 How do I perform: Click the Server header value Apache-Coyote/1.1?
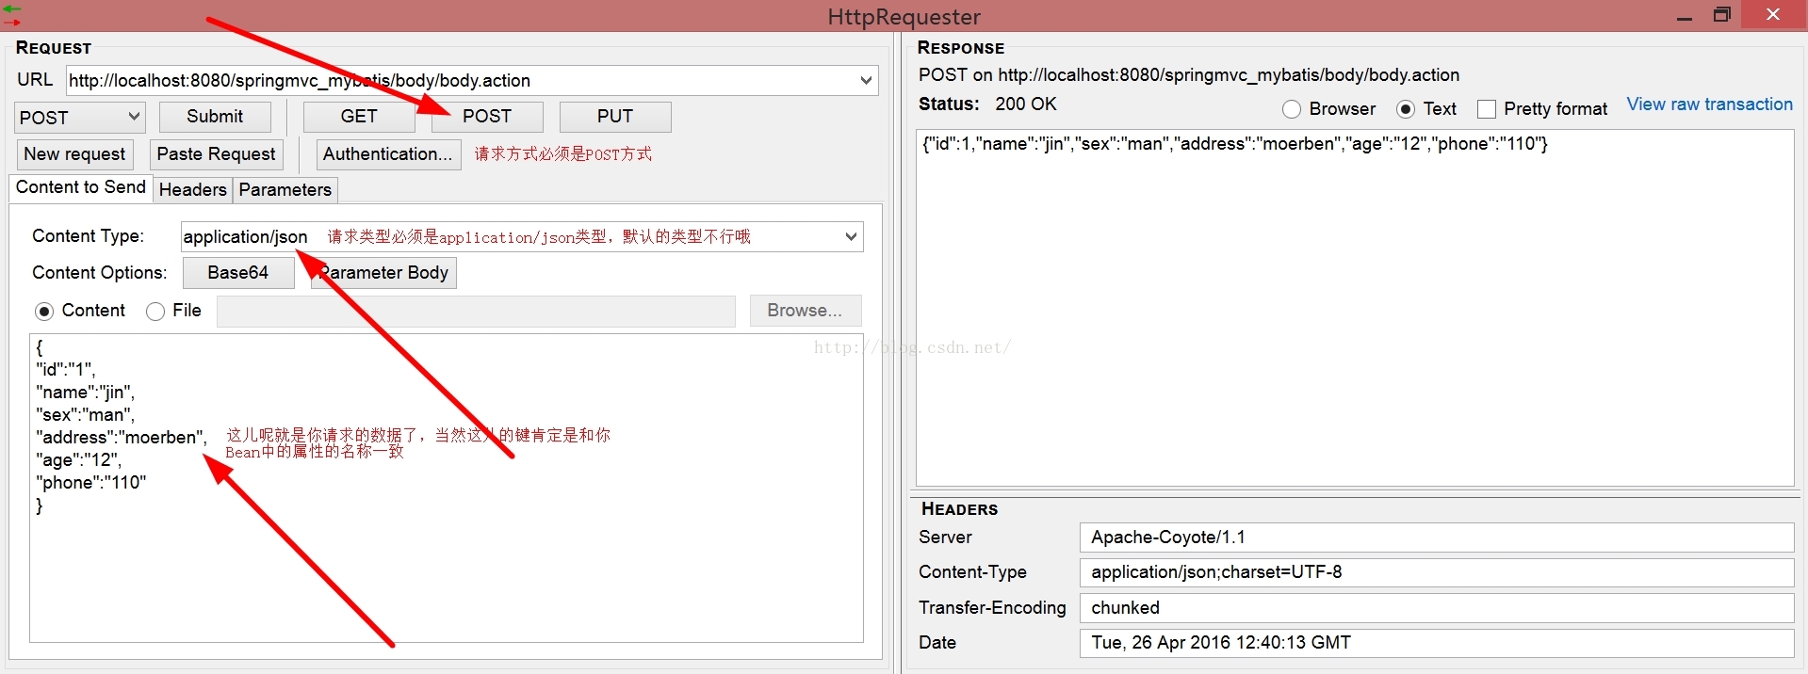pyautogui.click(x=1437, y=538)
